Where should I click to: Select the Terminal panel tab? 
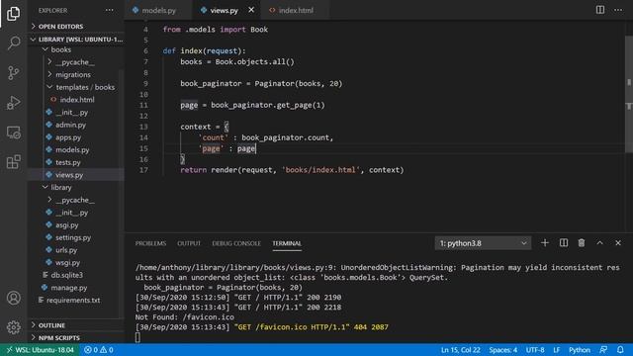point(287,243)
